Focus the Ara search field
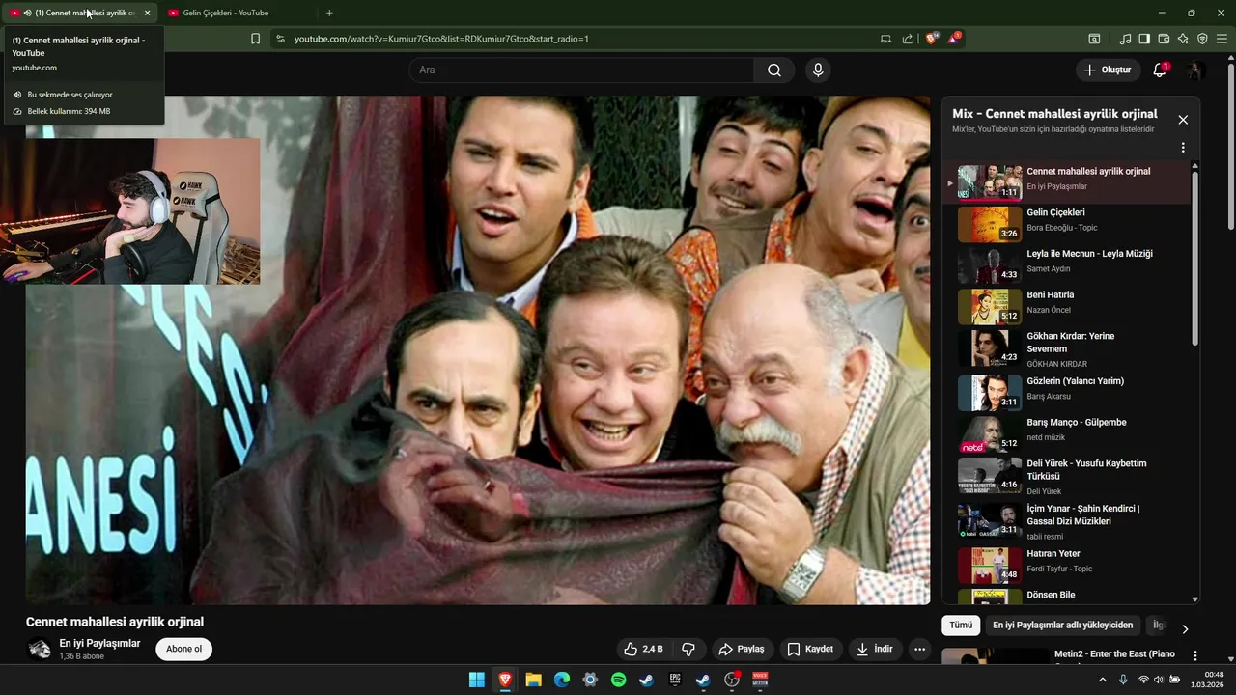Screen dimensions: 1236x695 pyautogui.click(x=581, y=69)
